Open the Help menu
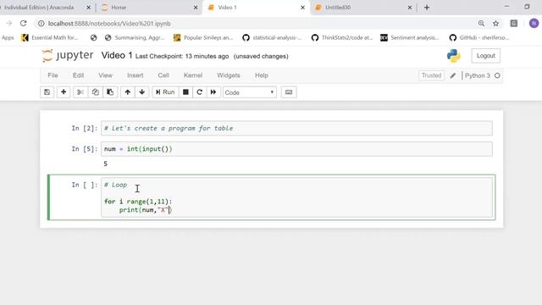Screen dimensions: 542x305 [262, 75]
